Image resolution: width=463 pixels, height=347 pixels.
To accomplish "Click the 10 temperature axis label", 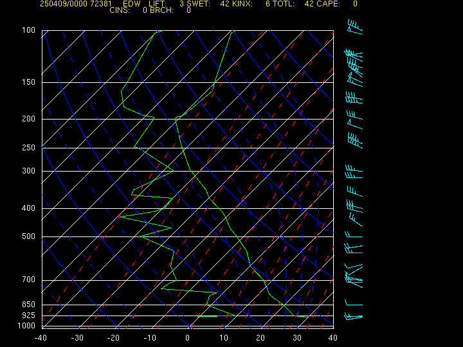I will coord(224,338).
